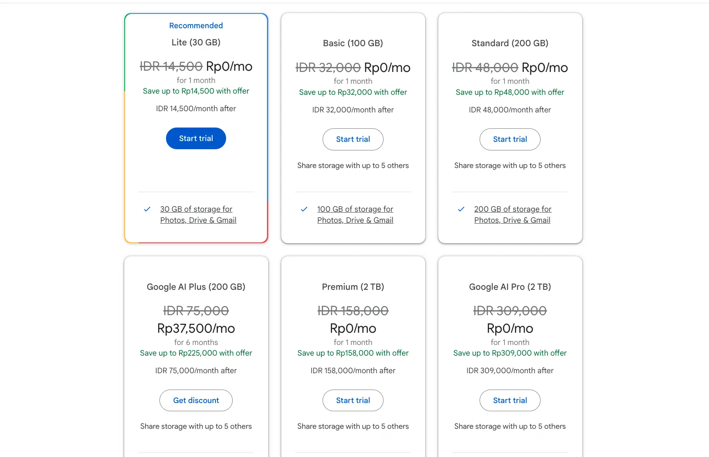
Task: Click the checkmark icon beside Standard storage details
Action: tap(460, 209)
